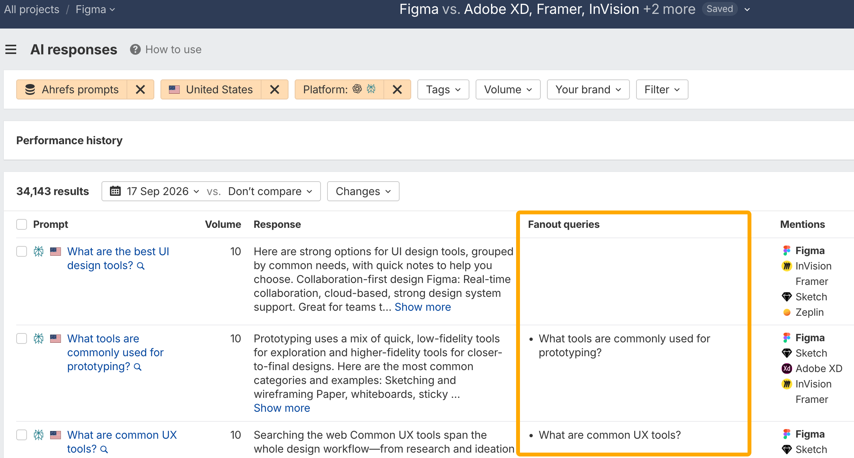The height and width of the screenshot is (458, 854).
Task: Expand the Saved report dropdown chevron
Action: (747, 10)
